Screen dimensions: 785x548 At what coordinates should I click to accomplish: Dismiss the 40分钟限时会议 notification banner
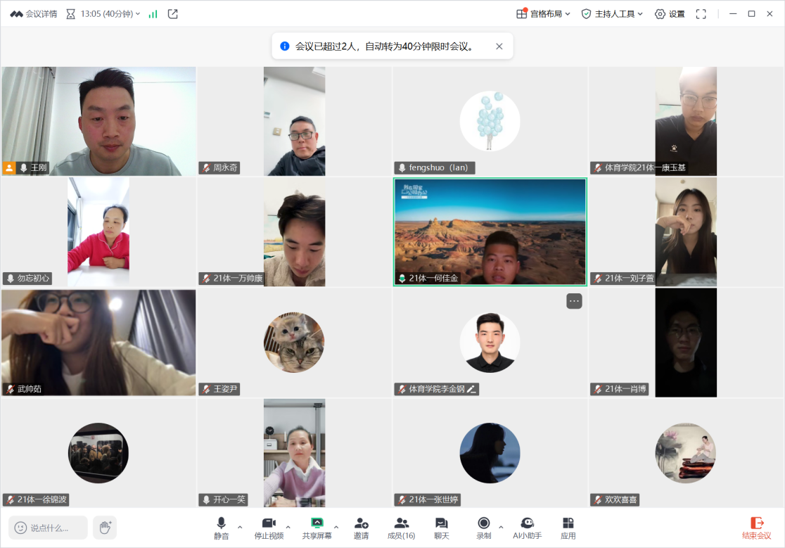(x=499, y=46)
